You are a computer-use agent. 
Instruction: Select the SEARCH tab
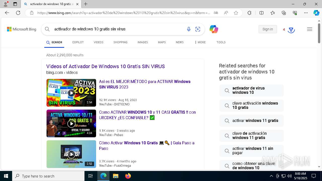(54, 42)
